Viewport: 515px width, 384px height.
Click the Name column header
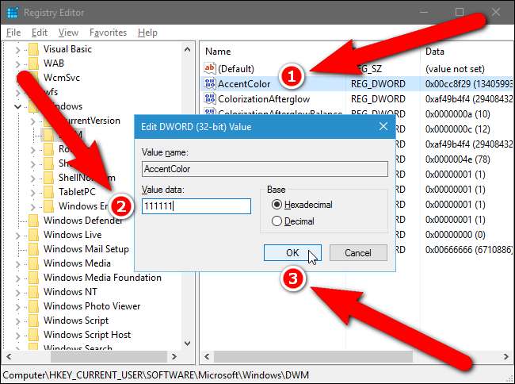click(218, 52)
